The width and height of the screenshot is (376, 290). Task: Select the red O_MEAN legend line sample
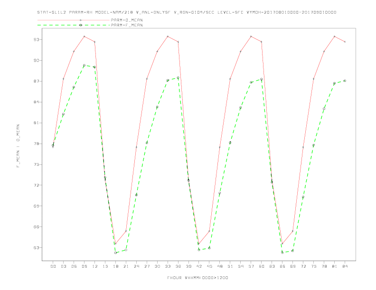tap(74, 20)
